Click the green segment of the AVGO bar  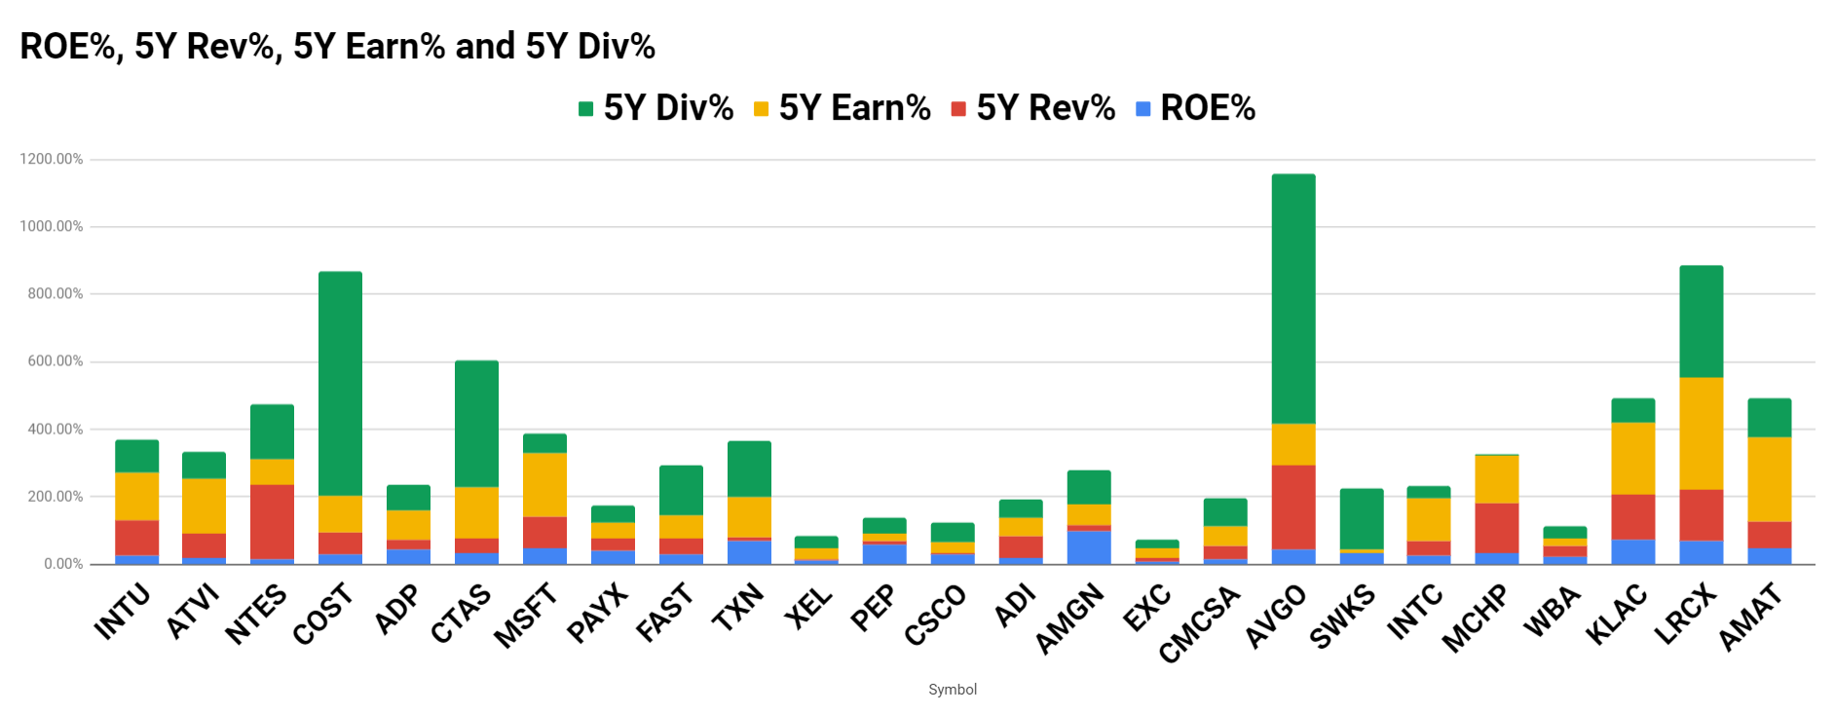(1293, 299)
